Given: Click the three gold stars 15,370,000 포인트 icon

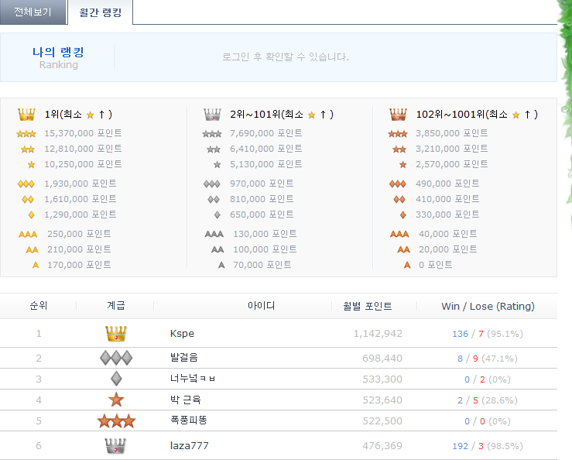Looking at the screenshot, I should coord(26,134).
